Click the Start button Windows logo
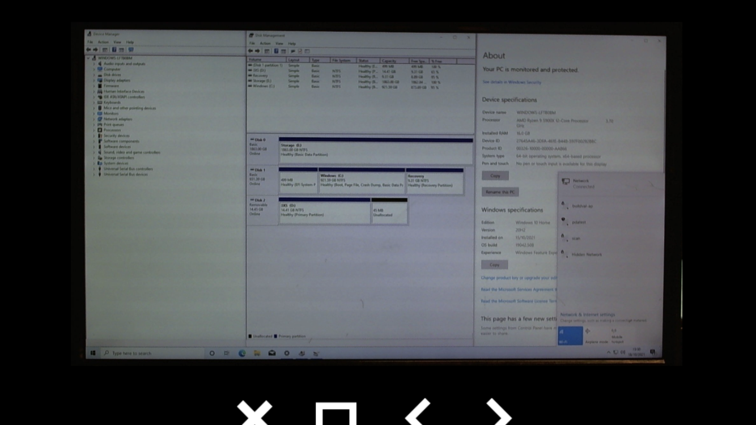This screenshot has height=425, width=756. (x=93, y=353)
